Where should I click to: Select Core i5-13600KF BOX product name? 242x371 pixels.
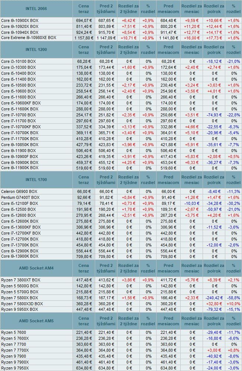(21, 228)
